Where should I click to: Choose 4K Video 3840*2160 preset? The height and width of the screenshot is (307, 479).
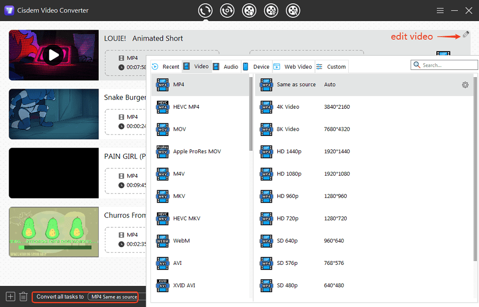(364, 107)
